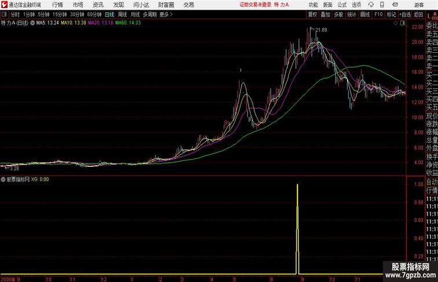Image resolution: width=438 pixels, height=282 pixels.
Task: Click the 3.28 low price label
Action: 14,168
